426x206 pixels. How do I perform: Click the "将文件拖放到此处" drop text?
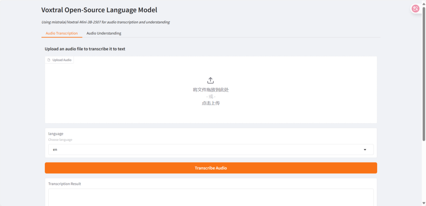click(211, 90)
